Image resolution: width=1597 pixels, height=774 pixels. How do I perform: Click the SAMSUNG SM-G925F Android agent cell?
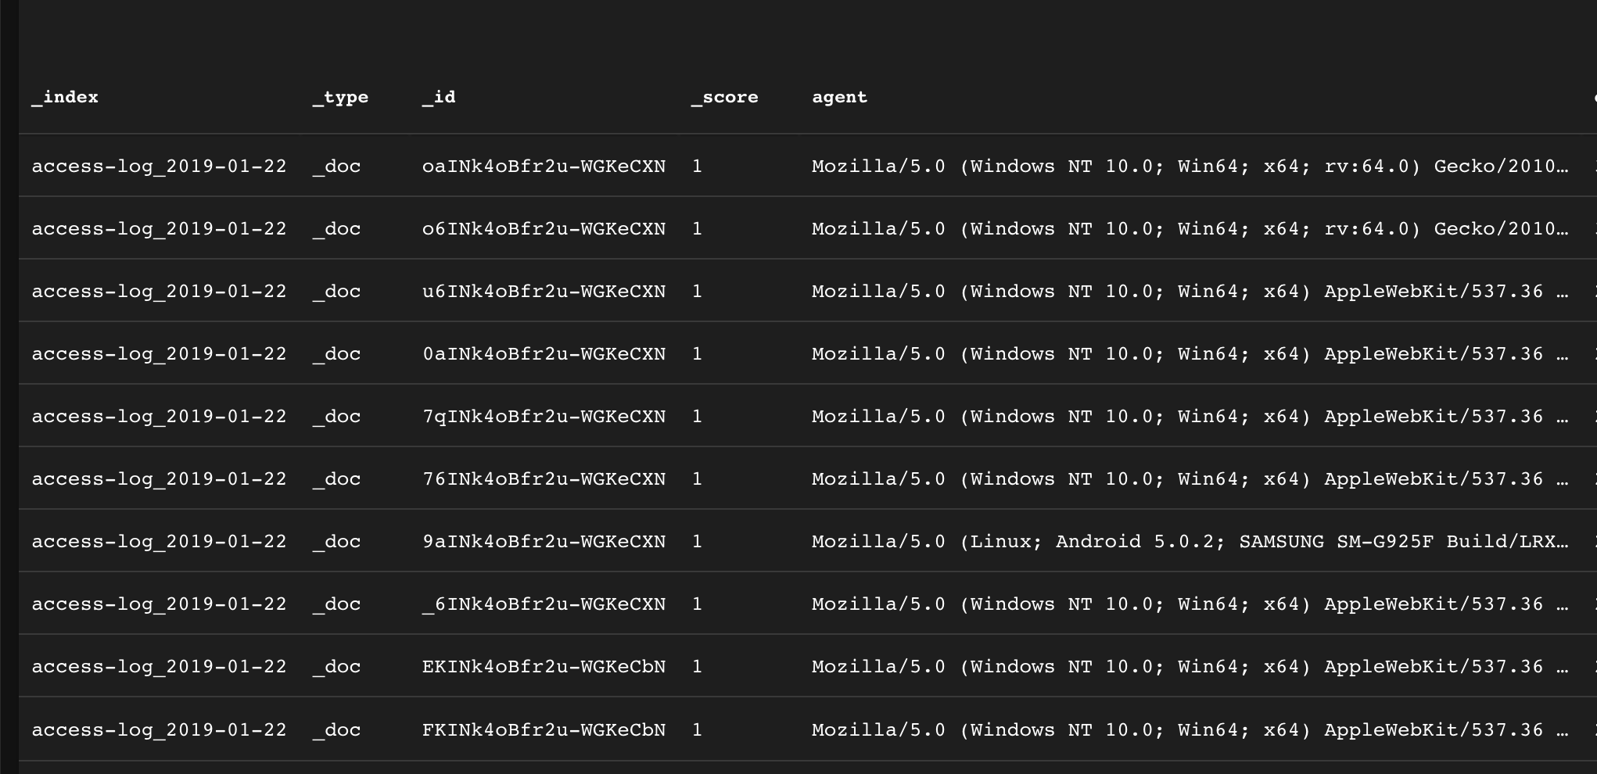1190,541
